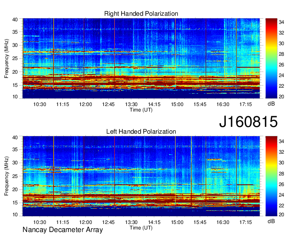
Task: Click the 13:30 time tick under Left Handed plot
Action: click(x=131, y=222)
